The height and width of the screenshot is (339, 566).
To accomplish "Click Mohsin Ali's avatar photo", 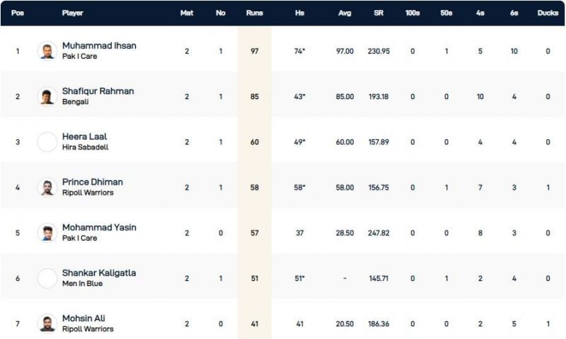I will point(47,323).
